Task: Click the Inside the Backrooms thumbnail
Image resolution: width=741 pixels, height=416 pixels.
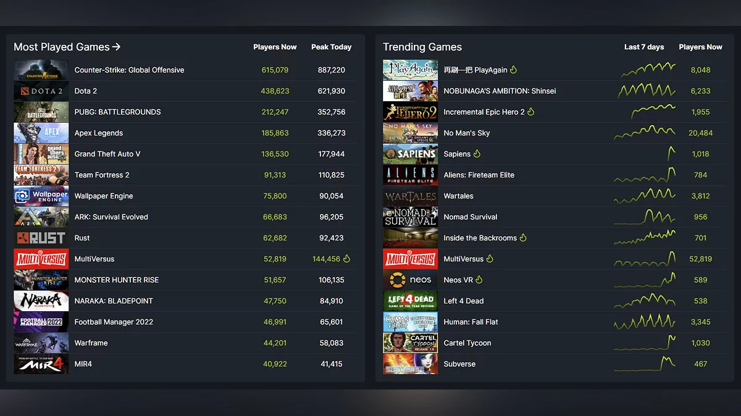Action: click(x=410, y=238)
